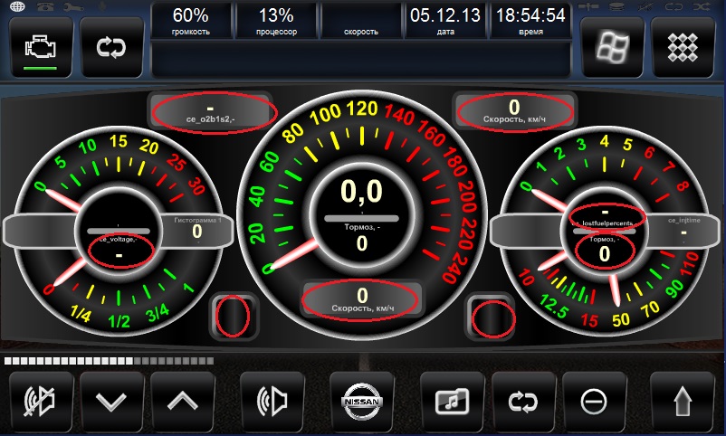Click the 18:54:54 время field
This screenshot has height=436, width=726.
coord(531,22)
